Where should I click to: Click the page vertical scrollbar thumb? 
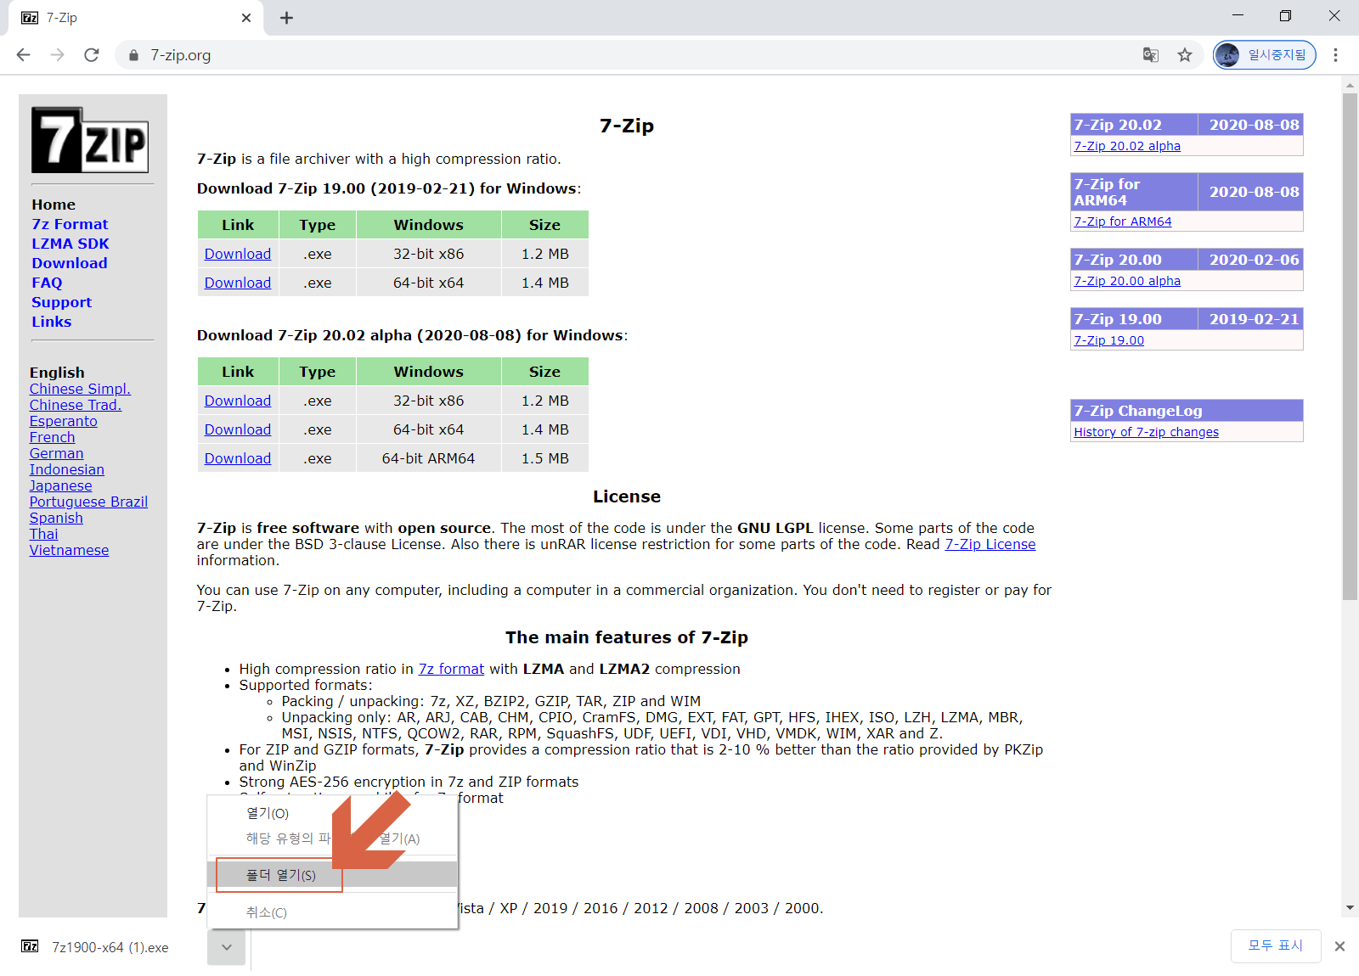coord(1350,346)
